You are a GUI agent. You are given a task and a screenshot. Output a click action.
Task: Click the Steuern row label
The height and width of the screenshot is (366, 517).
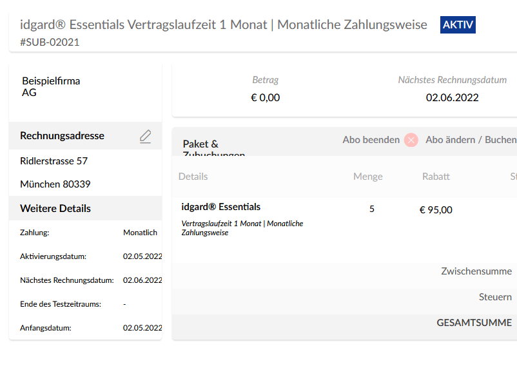click(495, 297)
